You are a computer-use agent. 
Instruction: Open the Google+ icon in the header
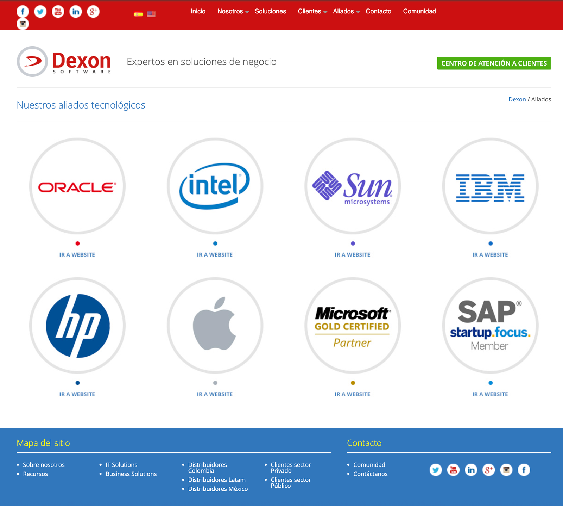click(x=93, y=12)
